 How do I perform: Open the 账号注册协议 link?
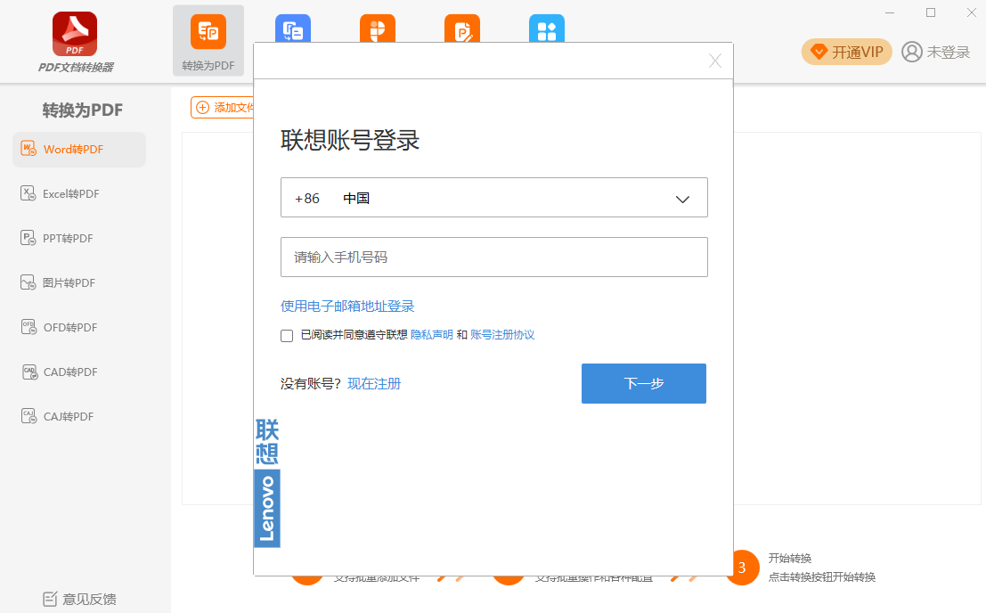click(502, 335)
